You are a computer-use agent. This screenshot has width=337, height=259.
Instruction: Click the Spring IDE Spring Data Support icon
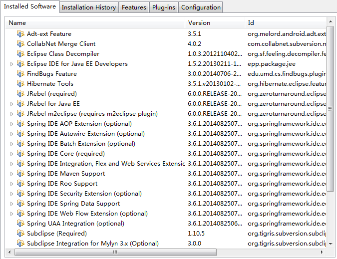pyautogui.click(x=20, y=204)
